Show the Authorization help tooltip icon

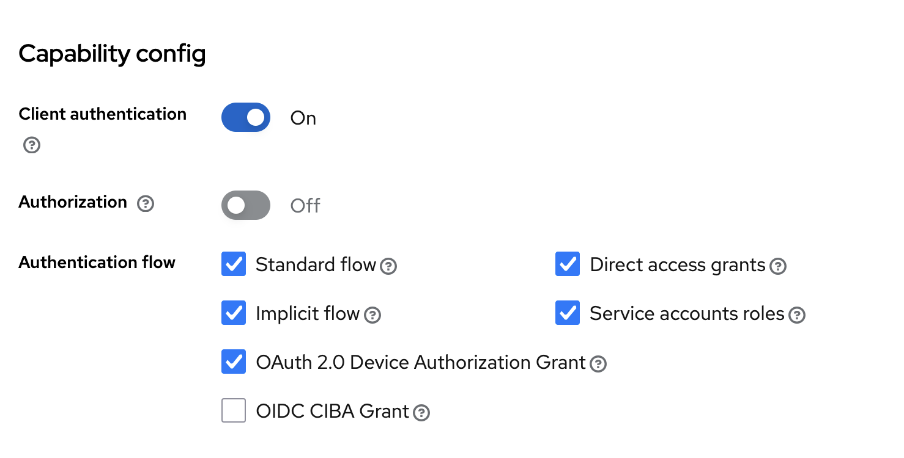[145, 204]
